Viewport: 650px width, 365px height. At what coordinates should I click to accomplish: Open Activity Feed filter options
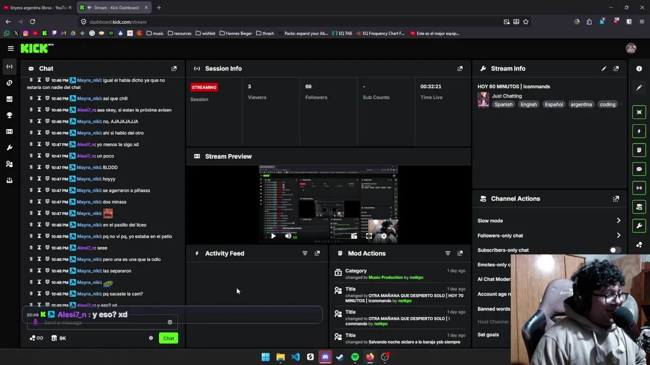305,253
